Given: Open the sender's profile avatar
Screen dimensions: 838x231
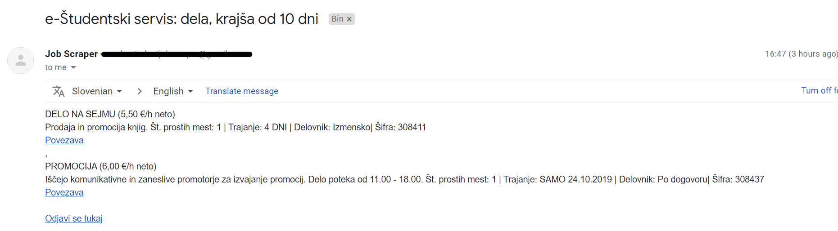Looking at the screenshot, I should (21, 60).
